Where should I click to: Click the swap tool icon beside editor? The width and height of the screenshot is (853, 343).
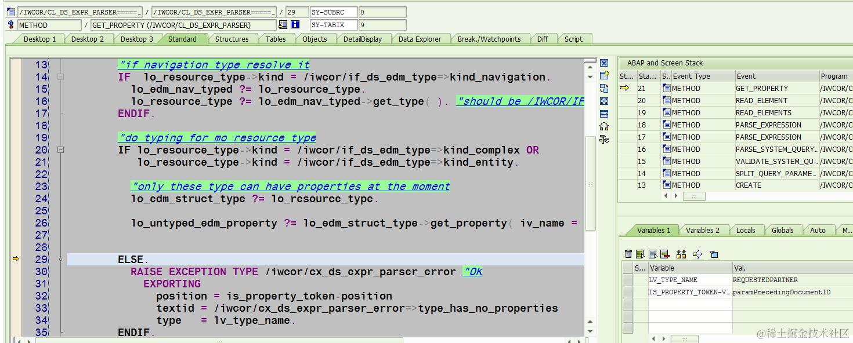tap(604, 89)
